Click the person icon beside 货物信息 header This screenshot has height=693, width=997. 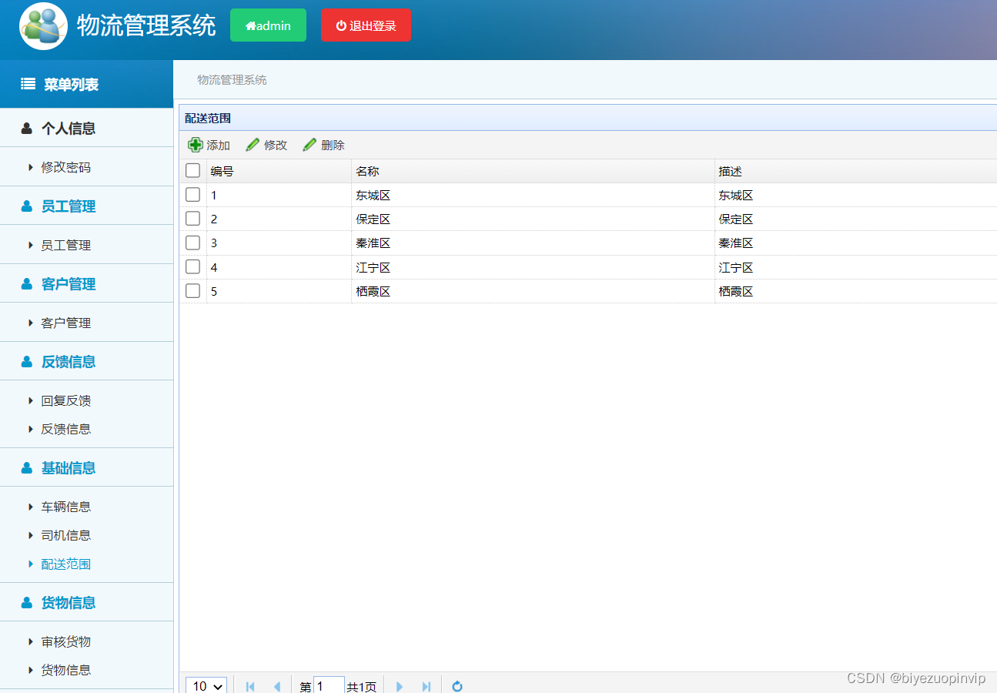(x=27, y=602)
